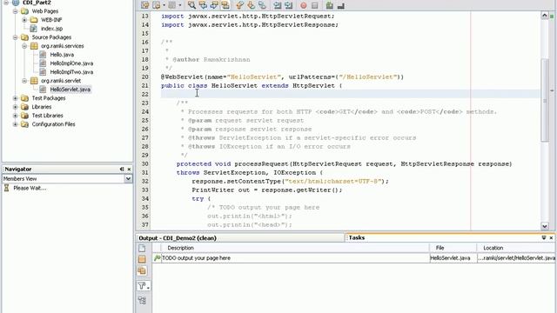This screenshot has width=557, height=313.
Task: Expand the Configuration Files node
Action: 16,124
